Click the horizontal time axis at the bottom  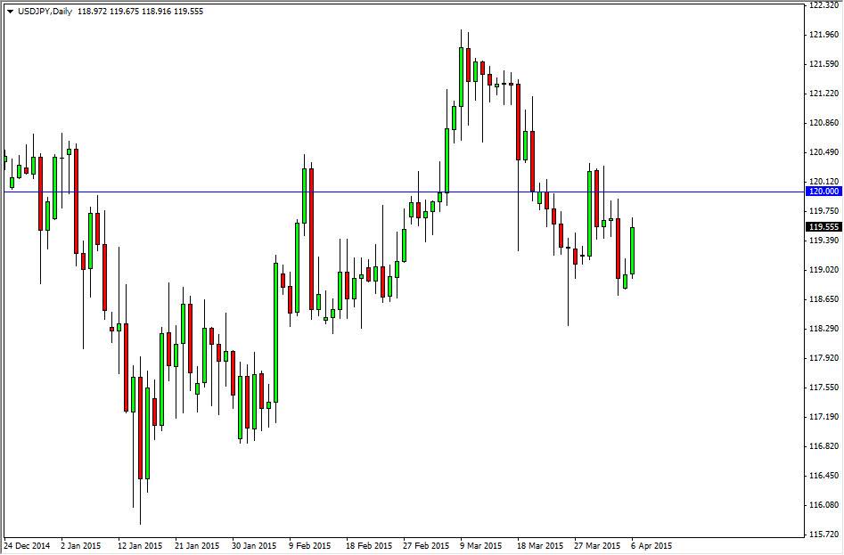[401, 544]
